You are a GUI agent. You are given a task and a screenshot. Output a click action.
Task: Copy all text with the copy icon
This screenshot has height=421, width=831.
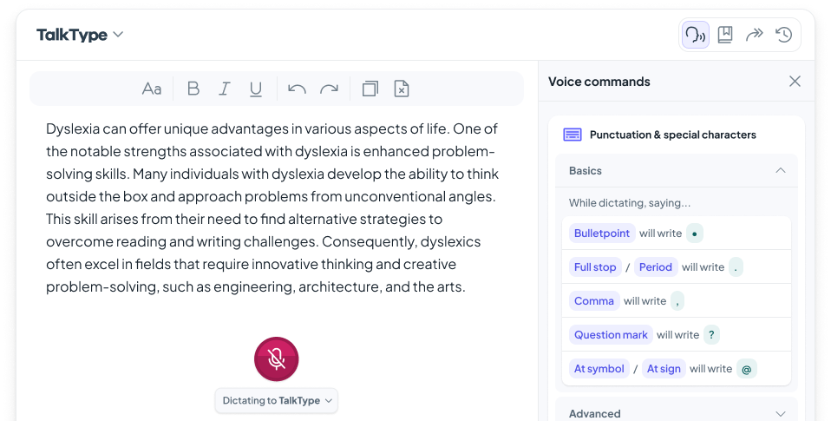[x=370, y=89]
